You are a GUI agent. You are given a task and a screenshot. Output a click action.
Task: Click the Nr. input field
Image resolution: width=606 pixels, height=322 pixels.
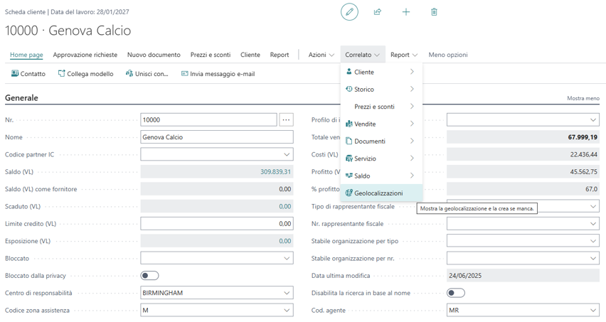click(x=208, y=119)
